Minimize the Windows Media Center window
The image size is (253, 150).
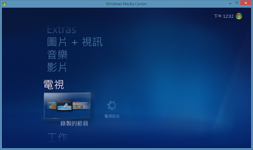click(x=230, y=3)
